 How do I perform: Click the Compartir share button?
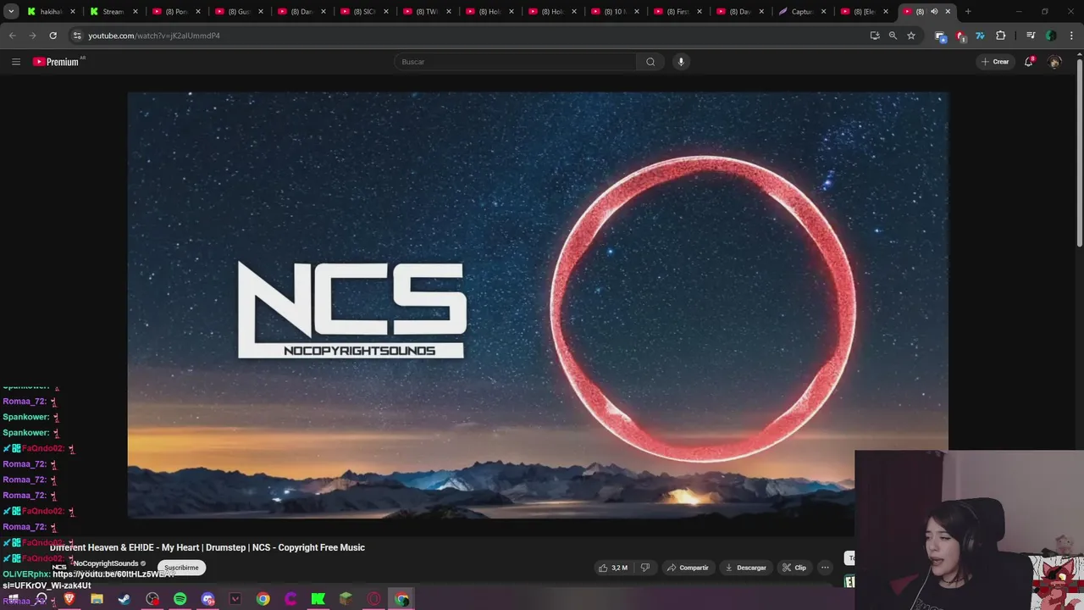[x=687, y=568]
